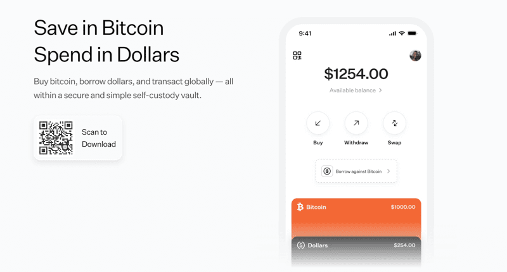Image resolution: width=507 pixels, height=272 pixels.
Task: Open the Borrow against Bitcoin chevron arrow
Action: pos(388,171)
